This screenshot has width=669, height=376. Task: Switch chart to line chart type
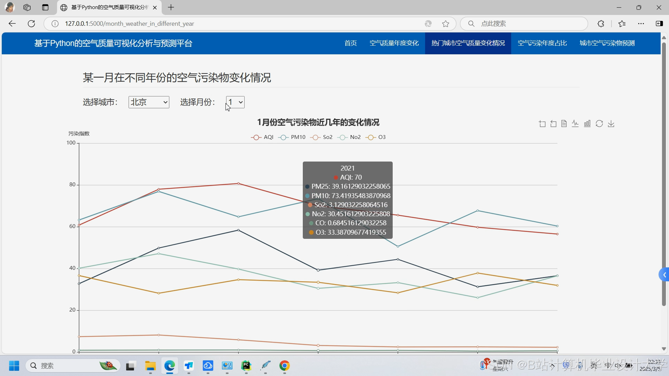coord(575,124)
